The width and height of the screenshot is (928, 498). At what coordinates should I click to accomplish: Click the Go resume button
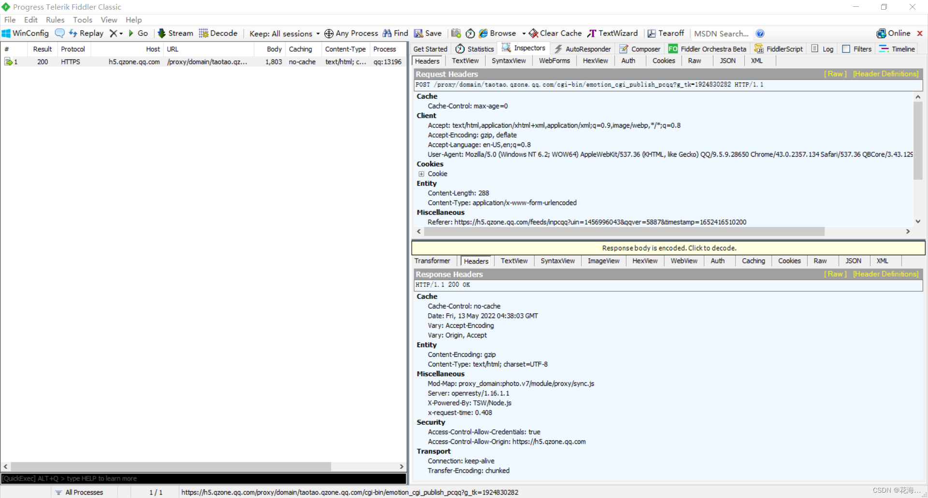tap(138, 33)
